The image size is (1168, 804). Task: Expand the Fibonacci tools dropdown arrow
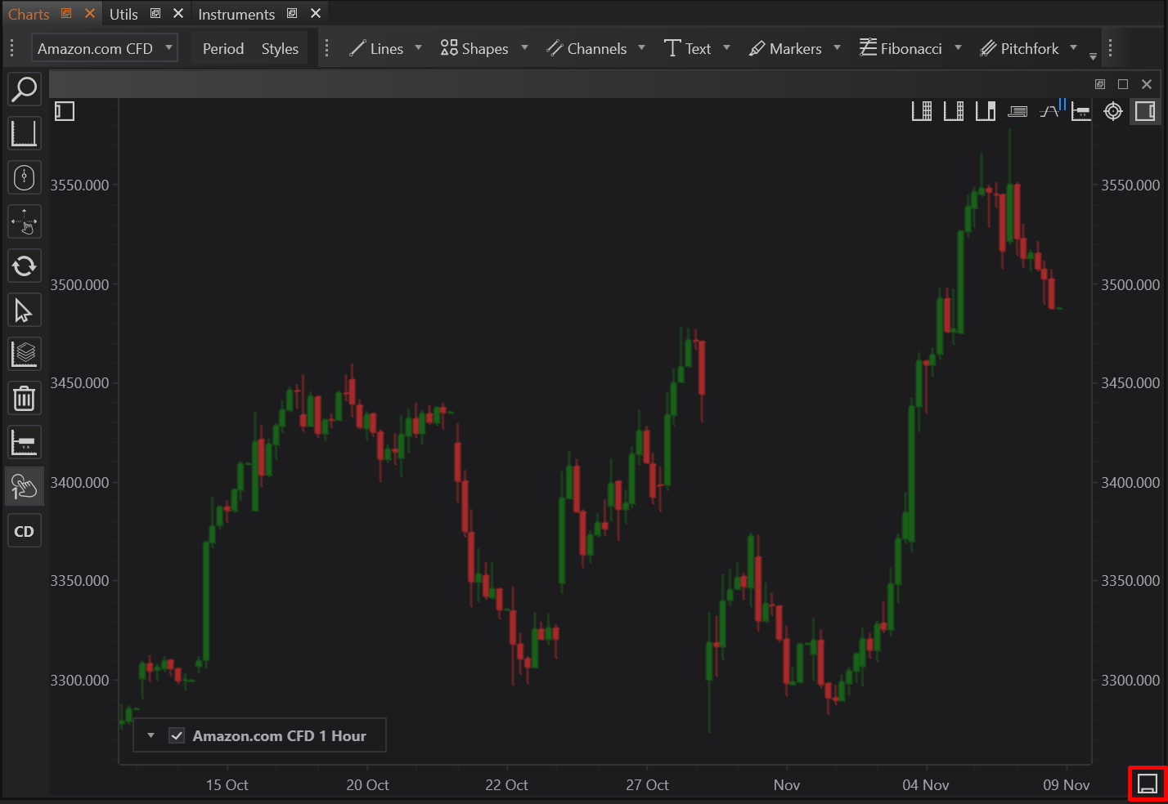pos(958,48)
